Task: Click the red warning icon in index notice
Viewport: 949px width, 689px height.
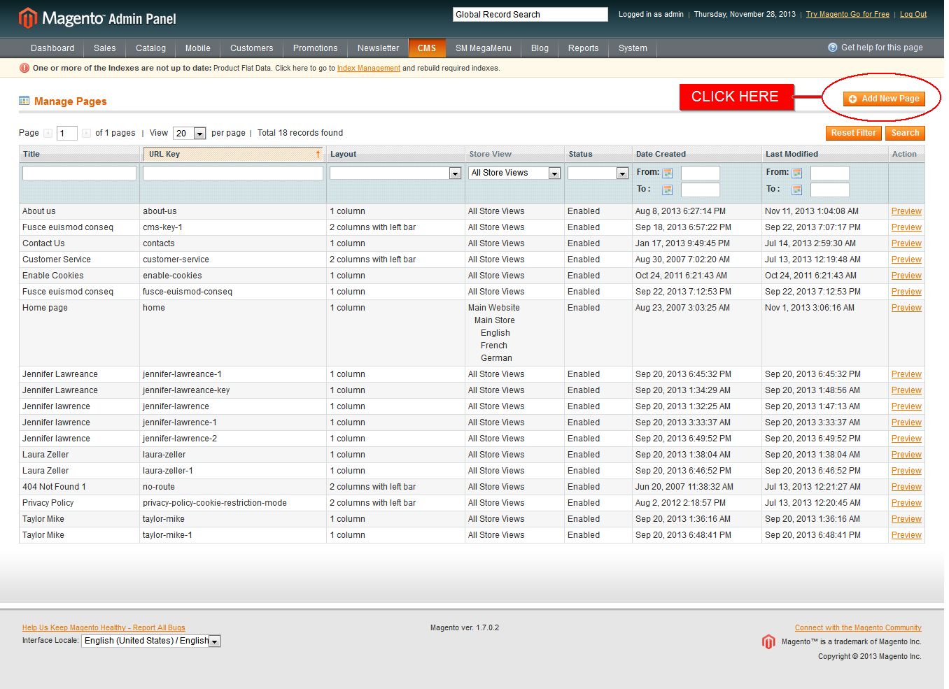Action: point(24,68)
